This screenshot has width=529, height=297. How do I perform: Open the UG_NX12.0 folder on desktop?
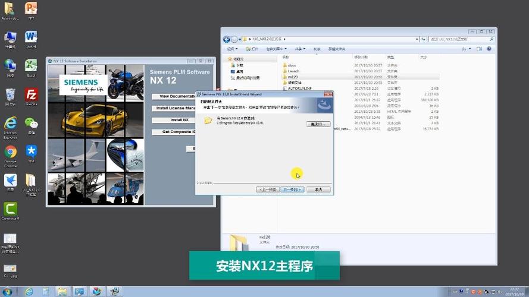tap(31, 185)
